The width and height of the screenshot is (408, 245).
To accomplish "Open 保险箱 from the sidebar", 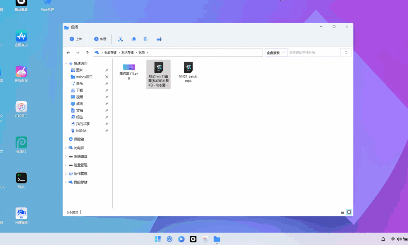I will coord(79,139).
